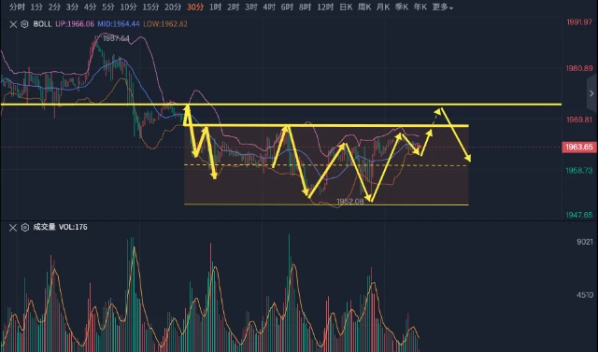The height and width of the screenshot is (352, 598).
Task: Switch to the 分时 chart view
Action: (17, 7)
